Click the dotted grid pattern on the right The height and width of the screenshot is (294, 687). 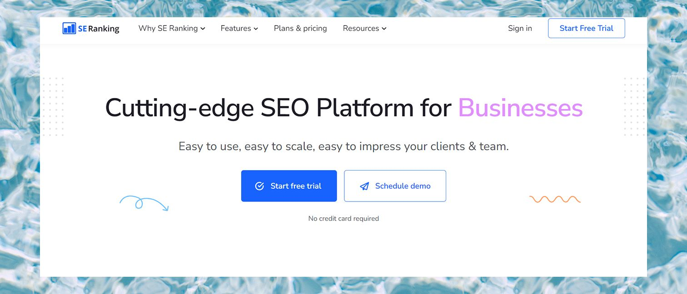click(634, 107)
